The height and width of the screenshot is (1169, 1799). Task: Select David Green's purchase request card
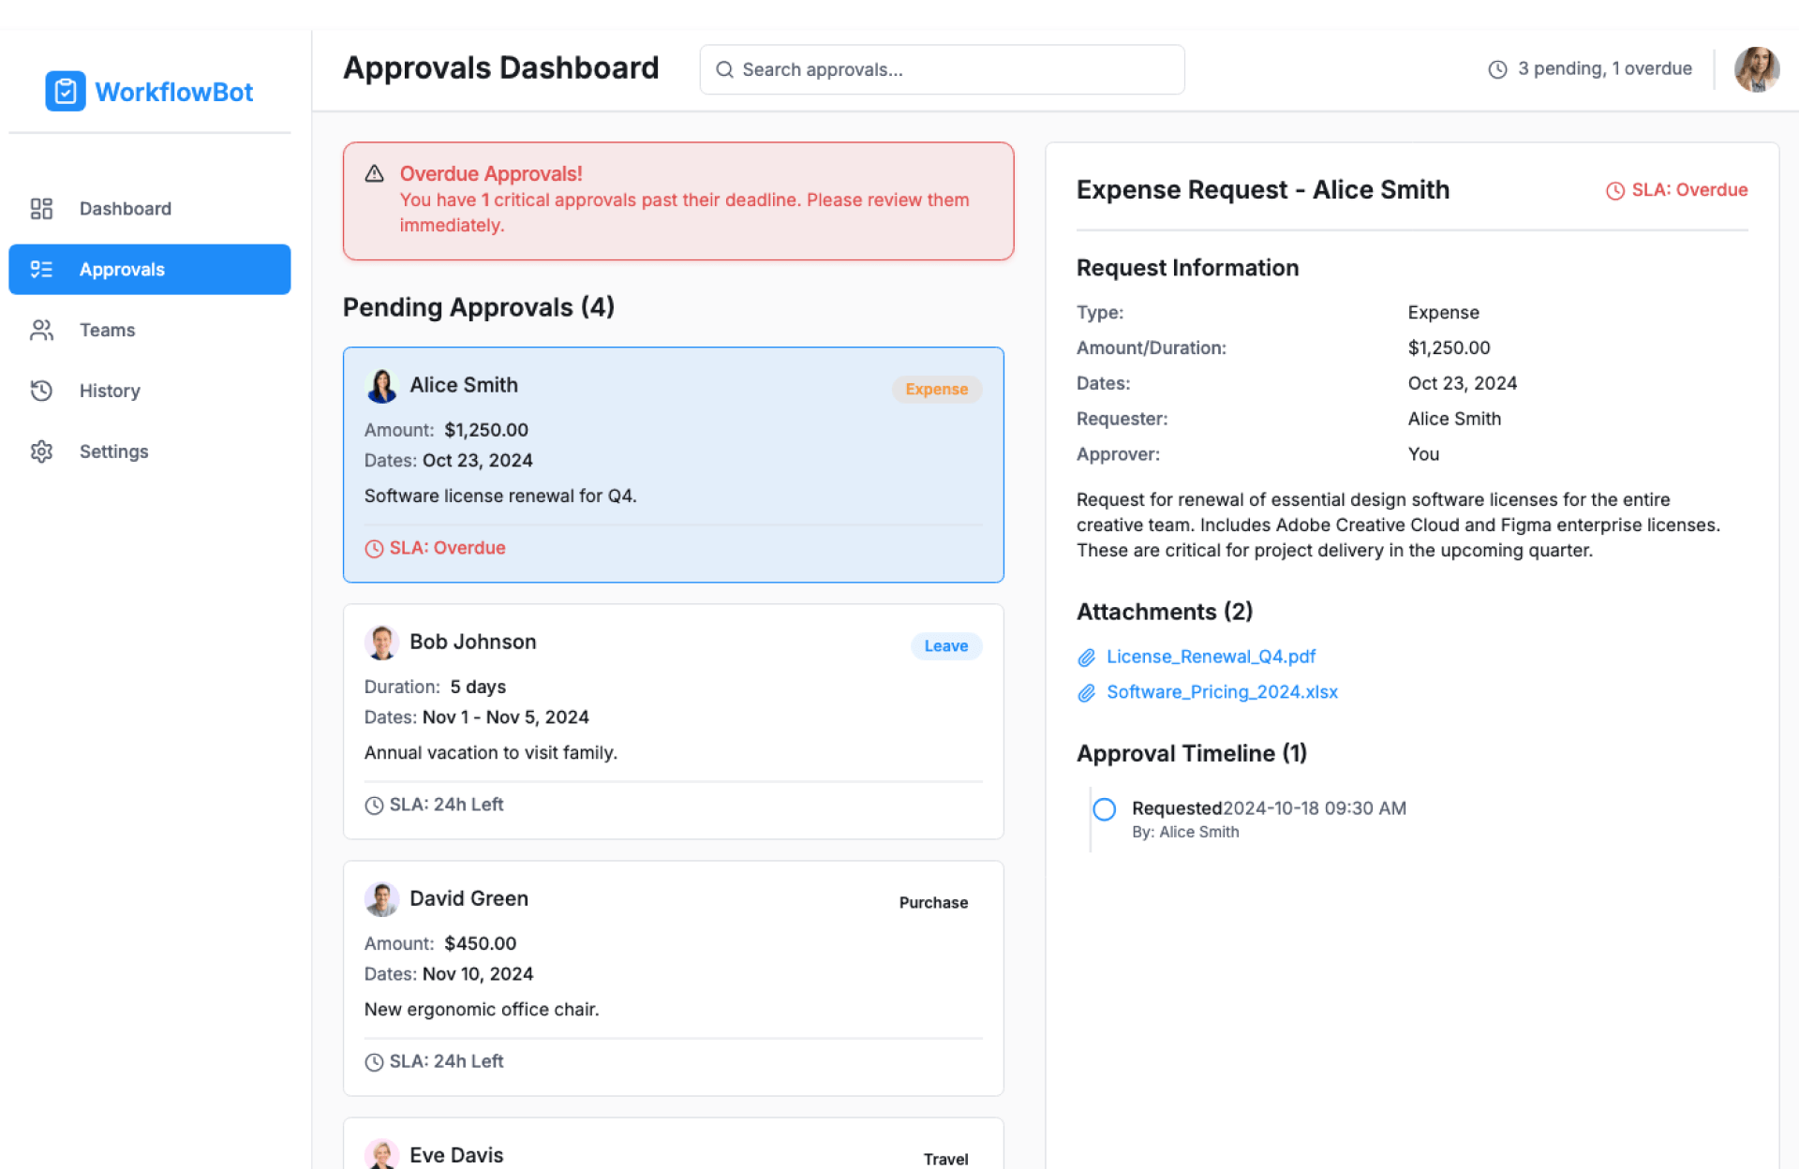point(673,978)
